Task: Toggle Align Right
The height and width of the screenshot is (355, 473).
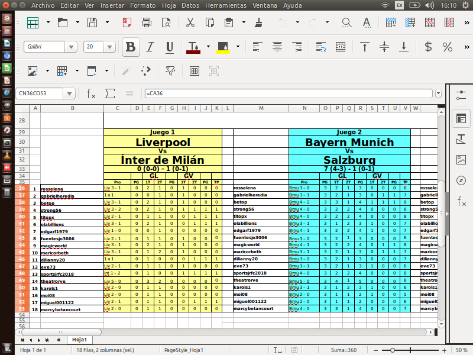Action: click(297, 47)
